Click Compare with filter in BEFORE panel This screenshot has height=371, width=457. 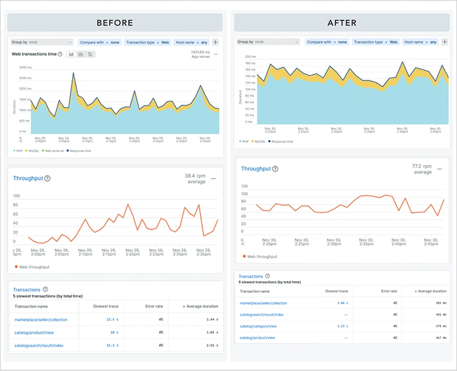pyautogui.click(x=99, y=42)
